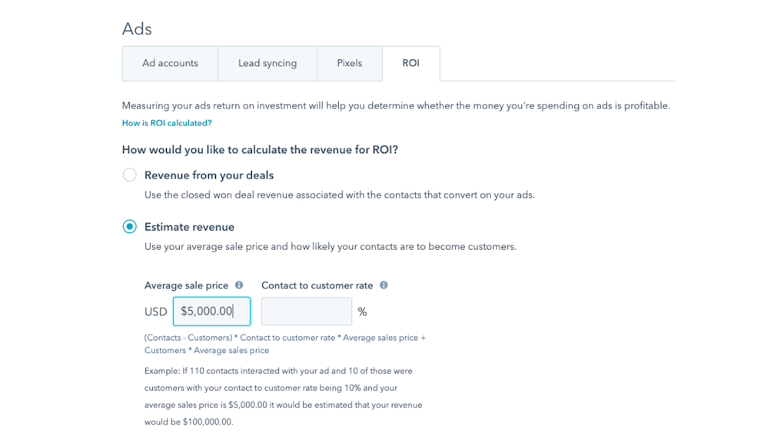
Task: Focus the Average sale price input field
Action: [211, 312]
